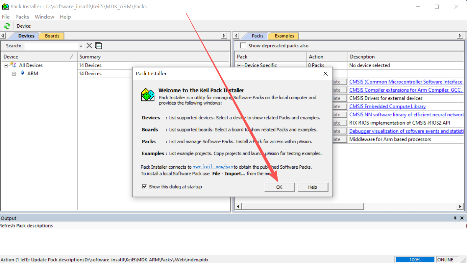
Task: Pin the Output panel with the pushpin icon
Action: tap(455, 218)
